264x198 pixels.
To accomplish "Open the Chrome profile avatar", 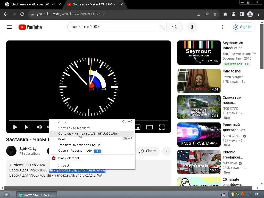I will pyautogui.click(x=250, y=14).
